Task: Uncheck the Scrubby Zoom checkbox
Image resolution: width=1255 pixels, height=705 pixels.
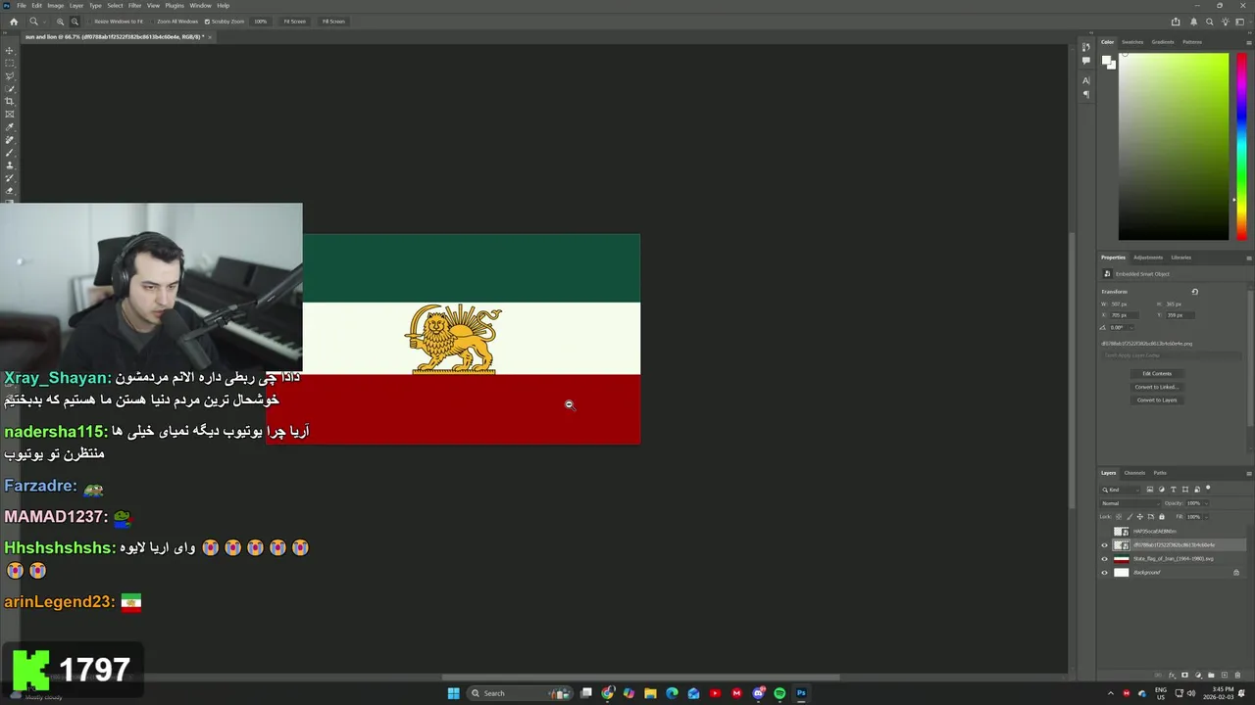Action: click(207, 21)
